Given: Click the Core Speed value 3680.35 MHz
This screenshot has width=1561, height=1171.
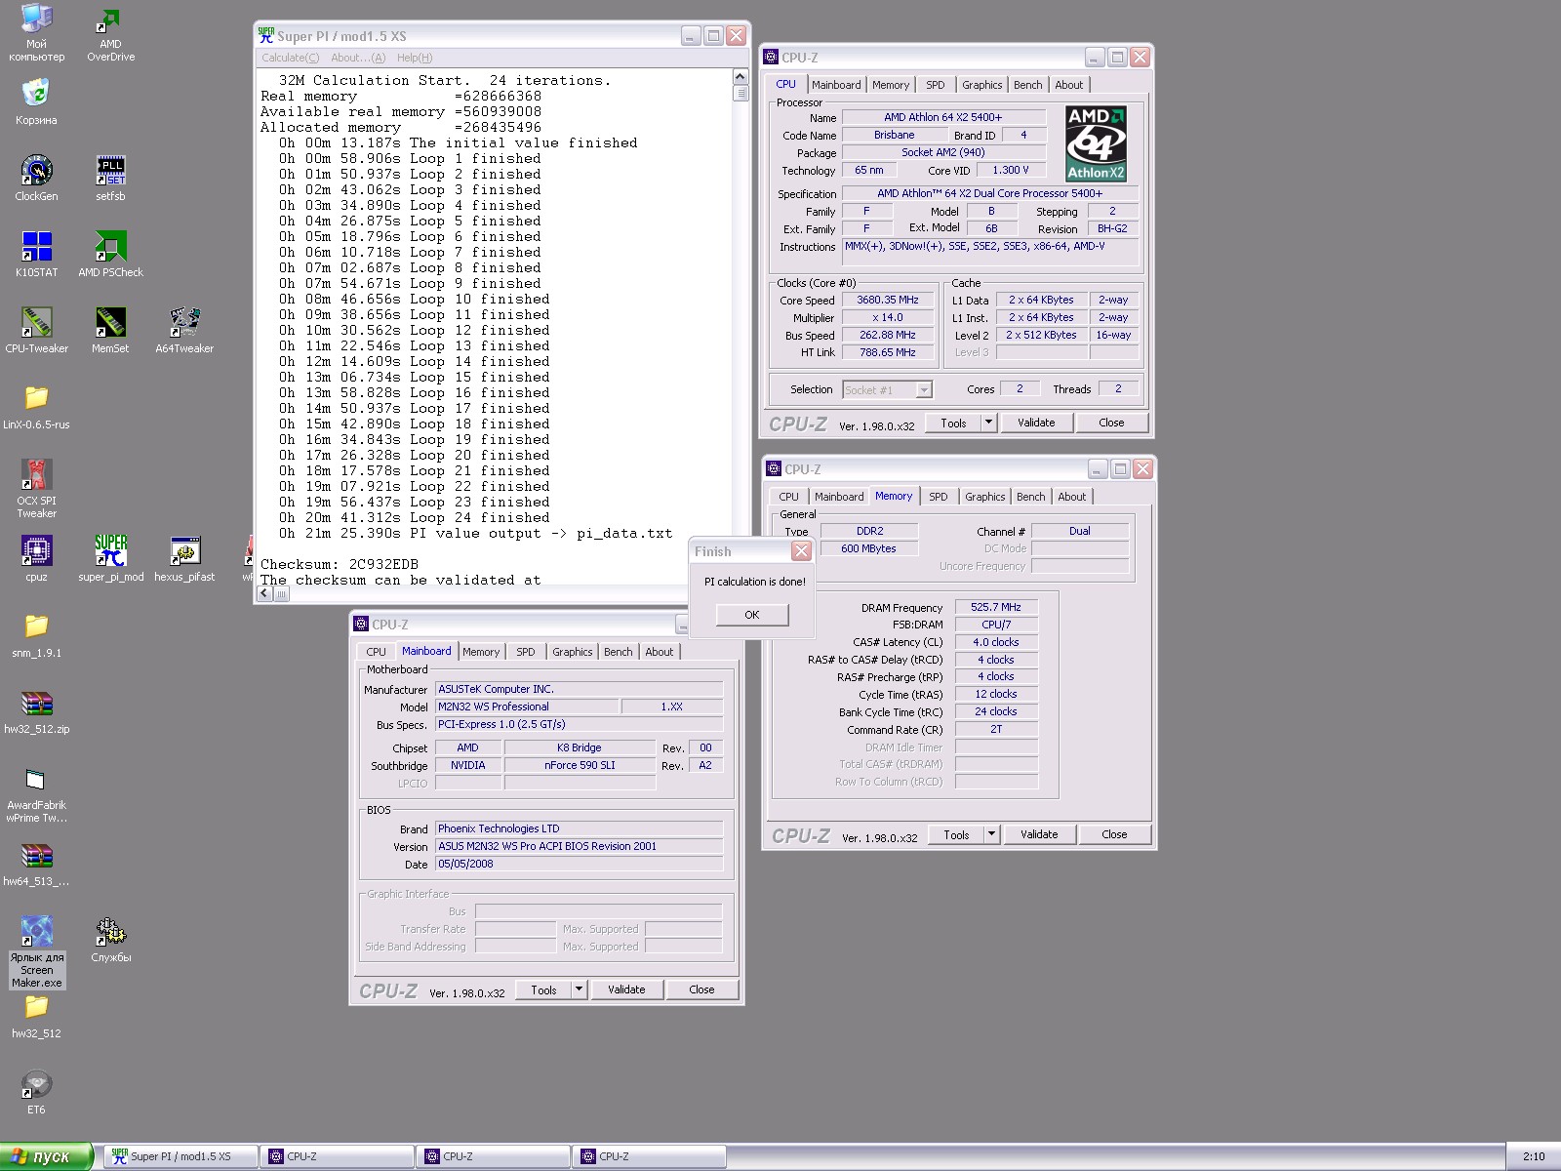Looking at the screenshot, I should tap(888, 300).
